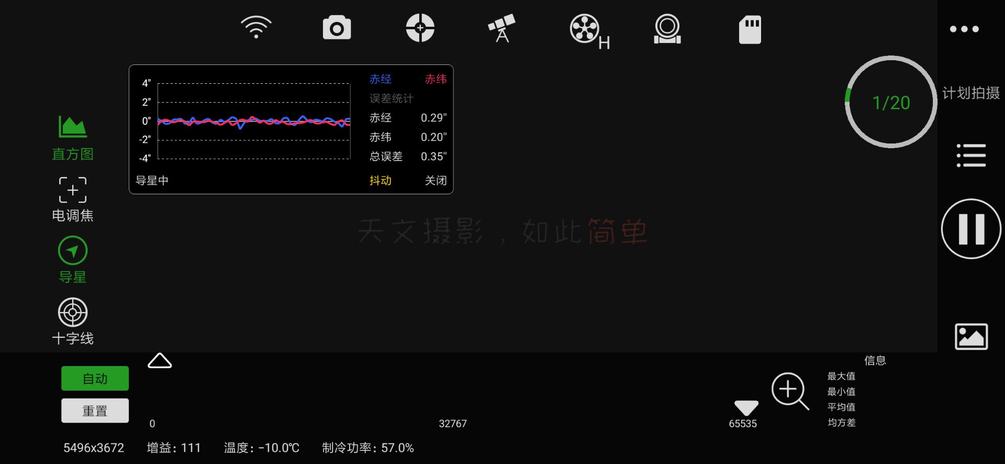Click the 5496x3672 resolution text
The width and height of the screenshot is (1005, 464).
pyautogui.click(x=94, y=448)
